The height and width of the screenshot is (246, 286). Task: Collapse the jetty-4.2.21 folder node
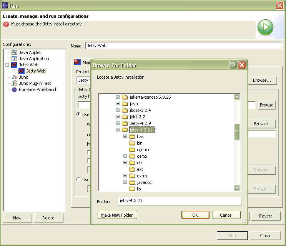click(x=118, y=130)
